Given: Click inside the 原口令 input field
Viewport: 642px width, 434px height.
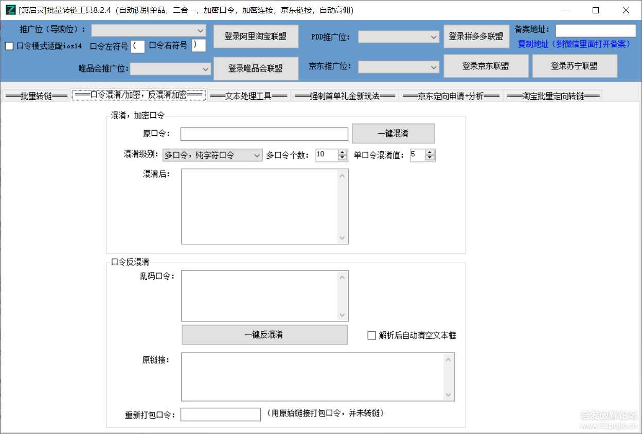Looking at the screenshot, I should (x=264, y=134).
